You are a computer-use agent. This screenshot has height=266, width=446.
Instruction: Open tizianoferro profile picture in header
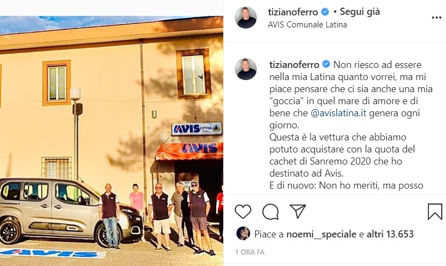[x=245, y=18]
